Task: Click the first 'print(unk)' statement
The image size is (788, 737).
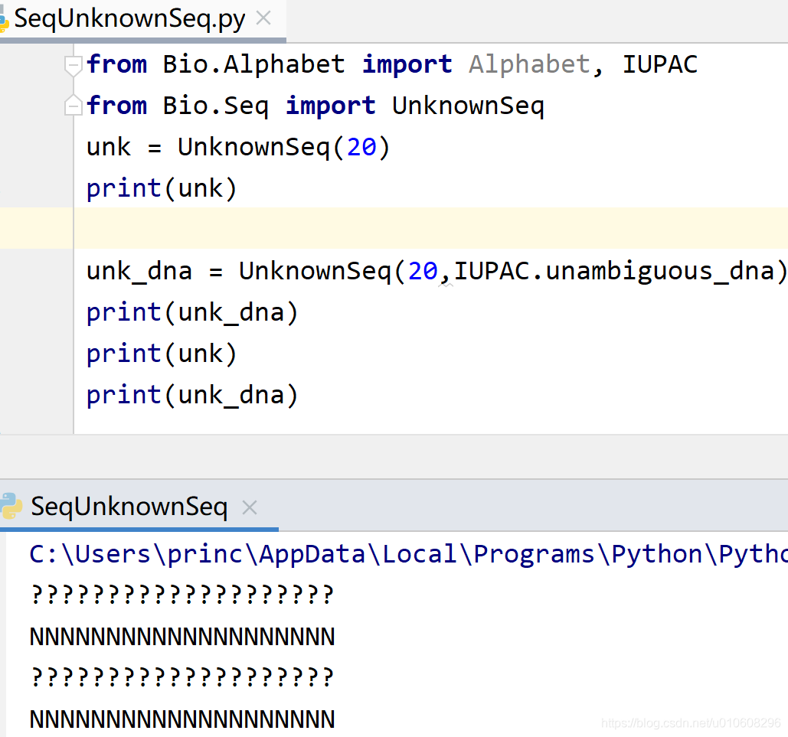Action: point(162,188)
